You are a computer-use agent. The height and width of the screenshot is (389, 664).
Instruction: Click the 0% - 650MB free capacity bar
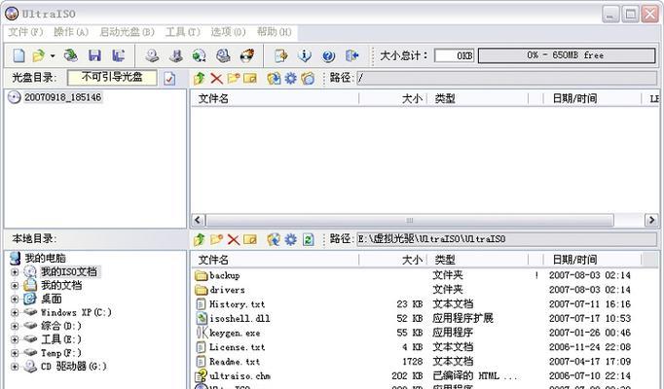click(567, 55)
